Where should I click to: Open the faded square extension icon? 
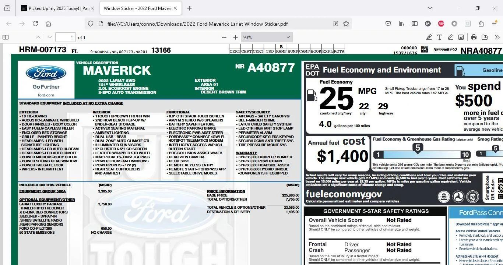click(468, 24)
